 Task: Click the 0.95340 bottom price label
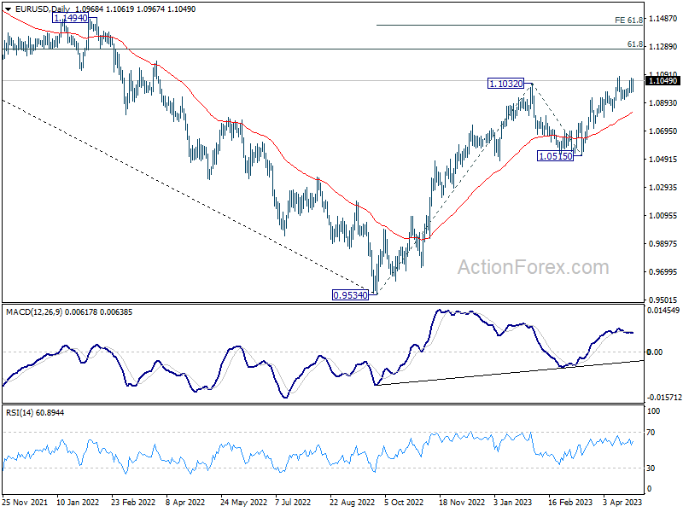pos(350,295)
